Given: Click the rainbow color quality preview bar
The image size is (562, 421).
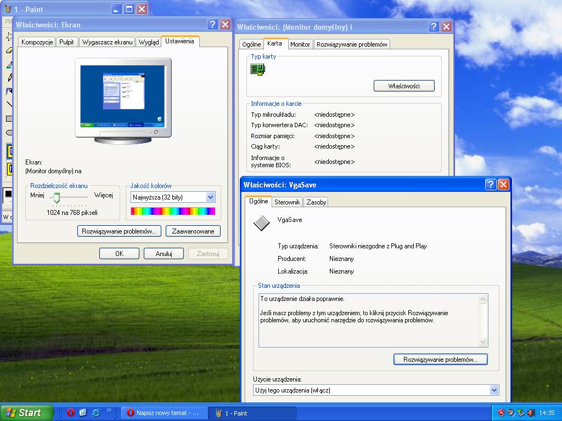Looking at the screenshot, I should click(173, 211).
